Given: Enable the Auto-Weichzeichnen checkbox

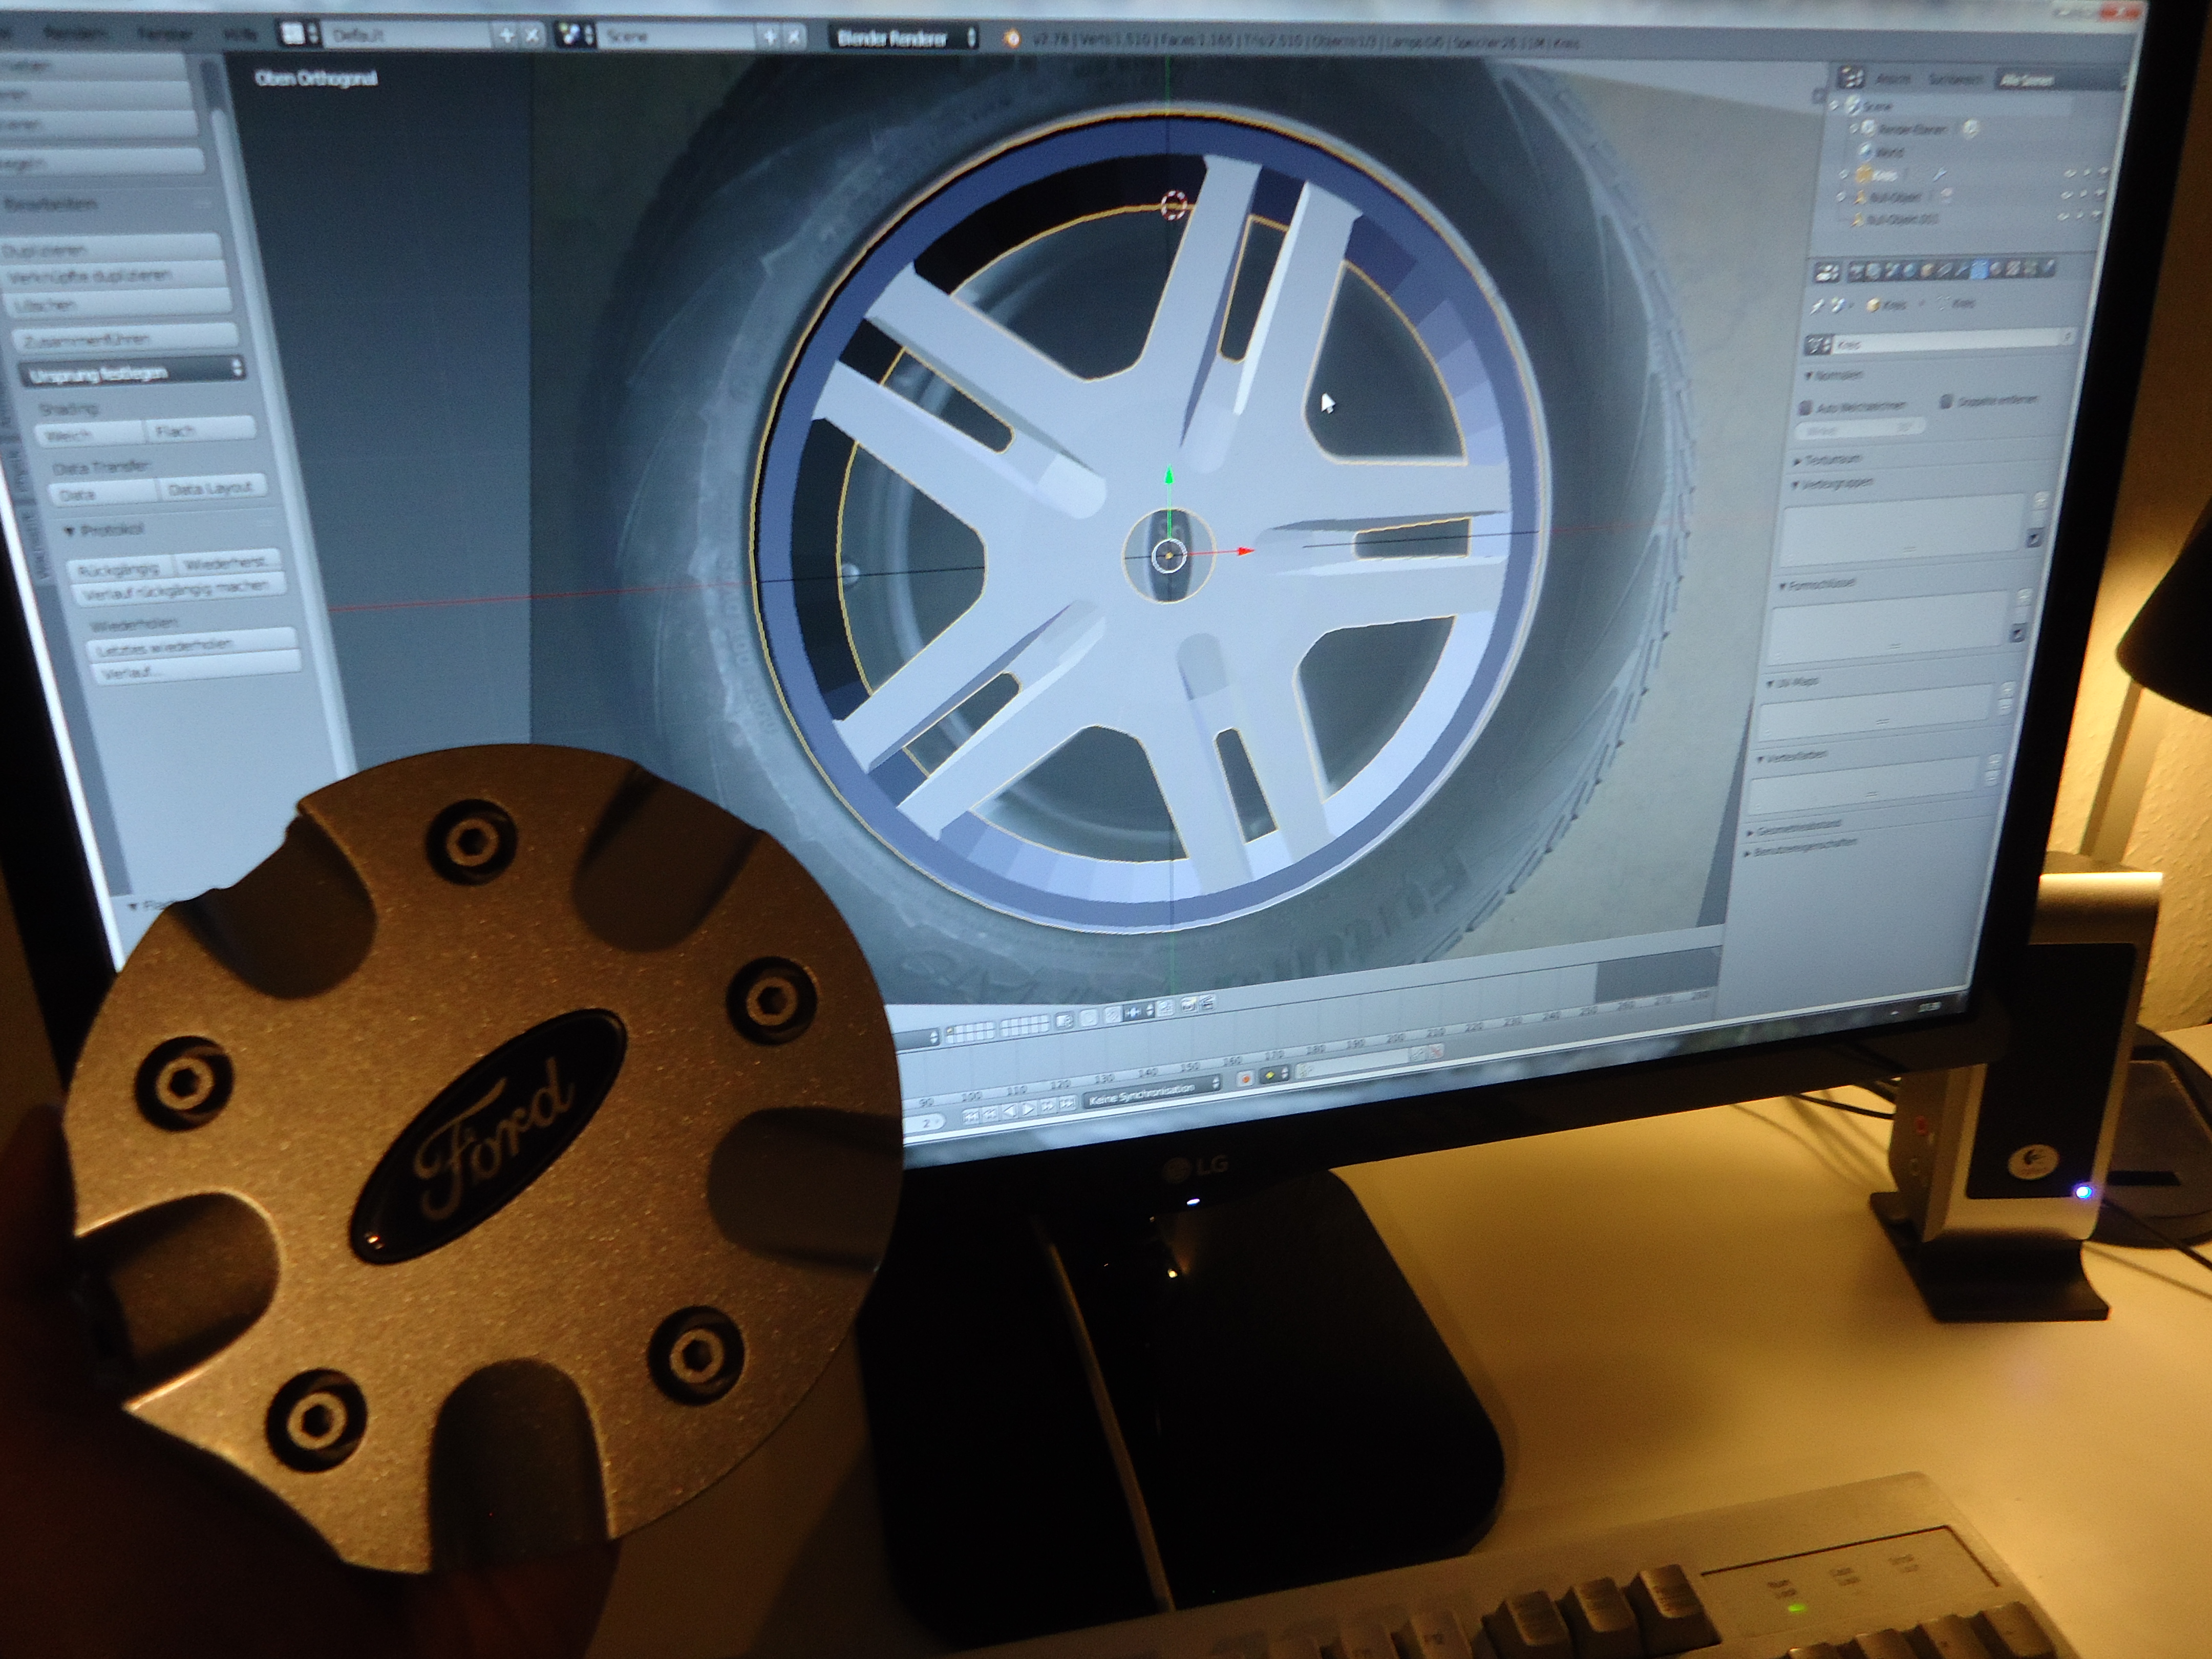Looking at the screenshot, I should (x=1805, y=408).
